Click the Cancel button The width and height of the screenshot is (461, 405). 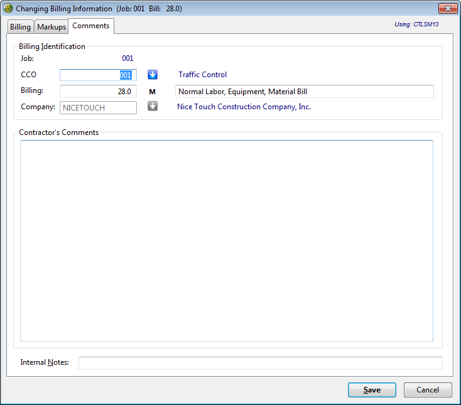tap(428, 390)
